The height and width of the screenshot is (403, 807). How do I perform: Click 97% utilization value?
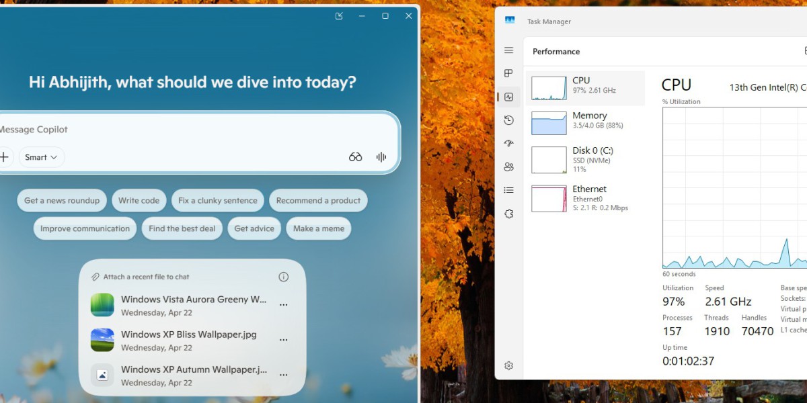[674, 302]
